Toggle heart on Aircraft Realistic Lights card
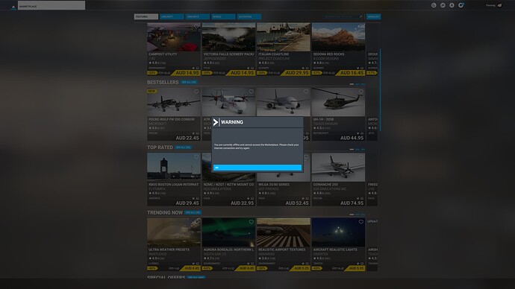515x289 pixels. (361, 222)
